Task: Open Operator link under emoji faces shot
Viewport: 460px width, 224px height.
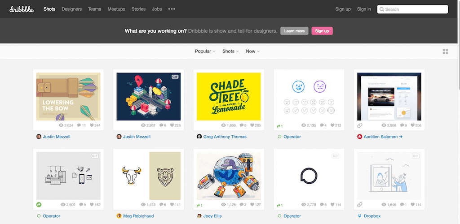Action: (292, 137)
